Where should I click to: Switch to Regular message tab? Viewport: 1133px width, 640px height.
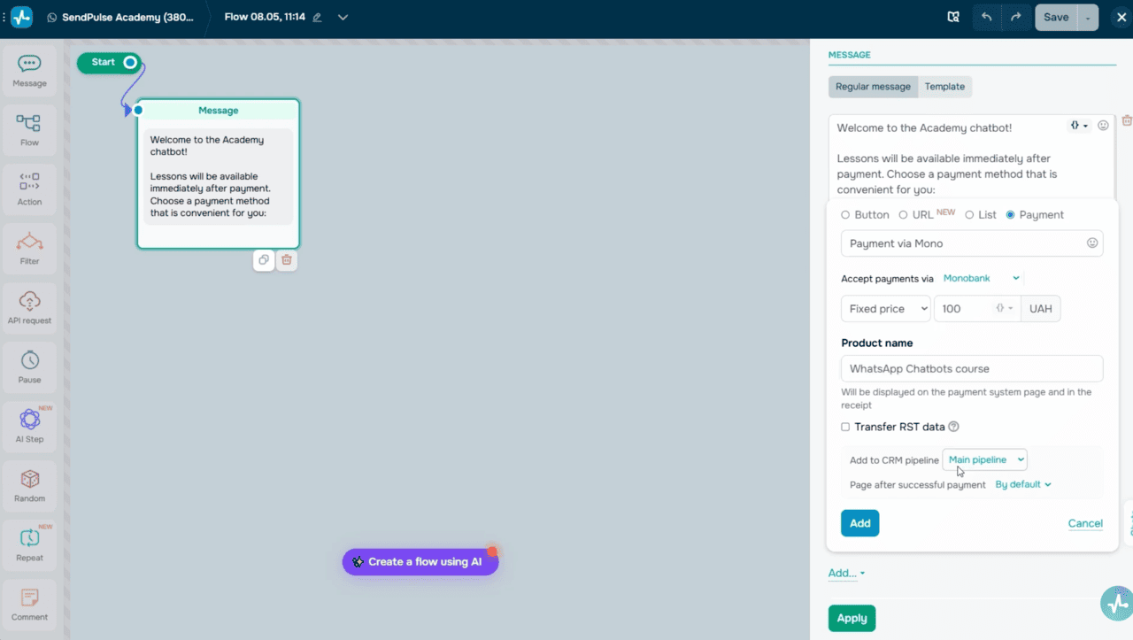click(873, 87)
